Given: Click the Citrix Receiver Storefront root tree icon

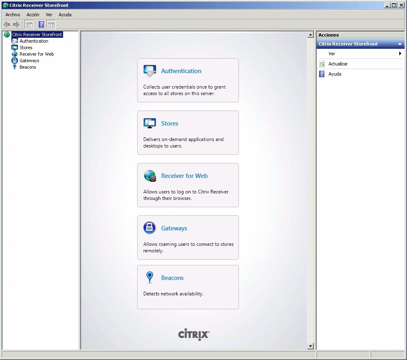Looking at the screenshot, I should (x=7, y=35).
